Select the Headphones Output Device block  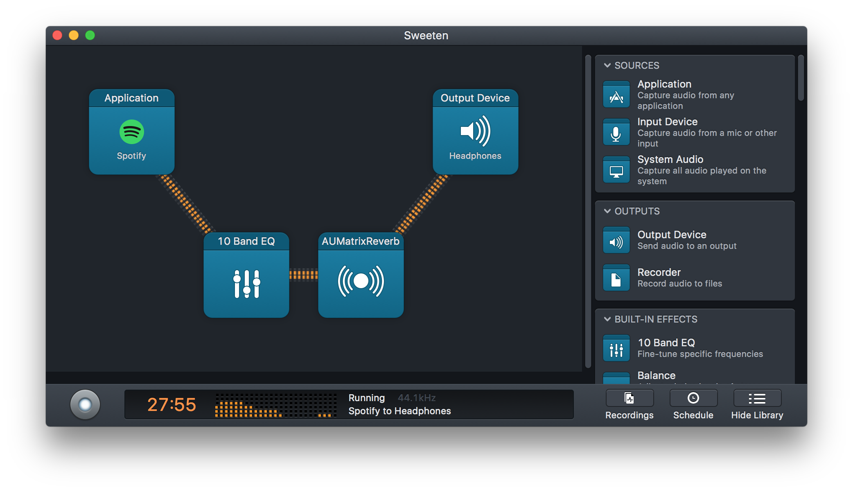click(x=475, y=132)
